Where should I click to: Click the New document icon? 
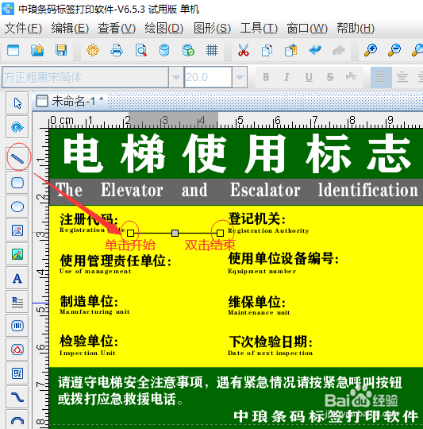coord(13,50)
